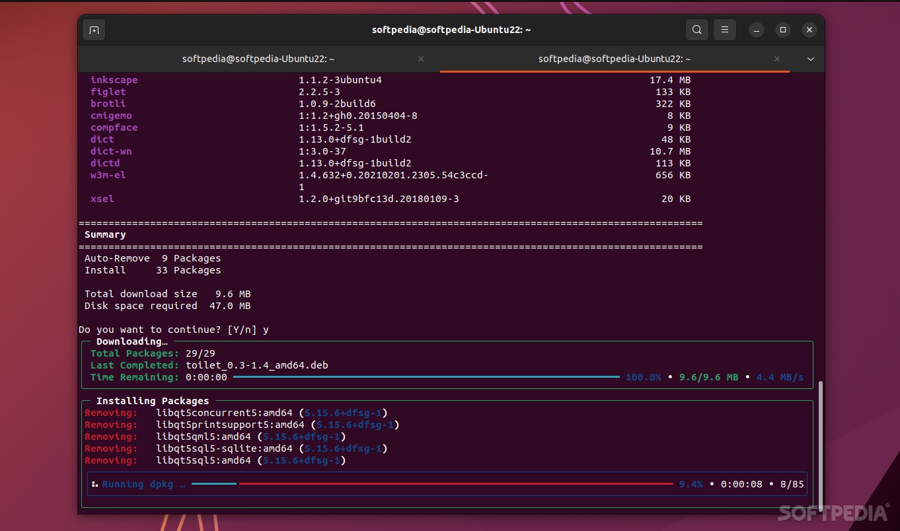Viewport: 900px width, 531px height.
Task: Close the terminal window
Action: [809, 30]
